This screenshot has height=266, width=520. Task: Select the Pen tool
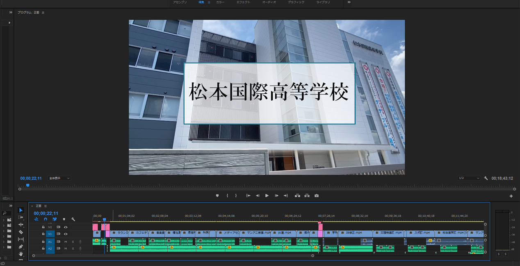(21, 247)
